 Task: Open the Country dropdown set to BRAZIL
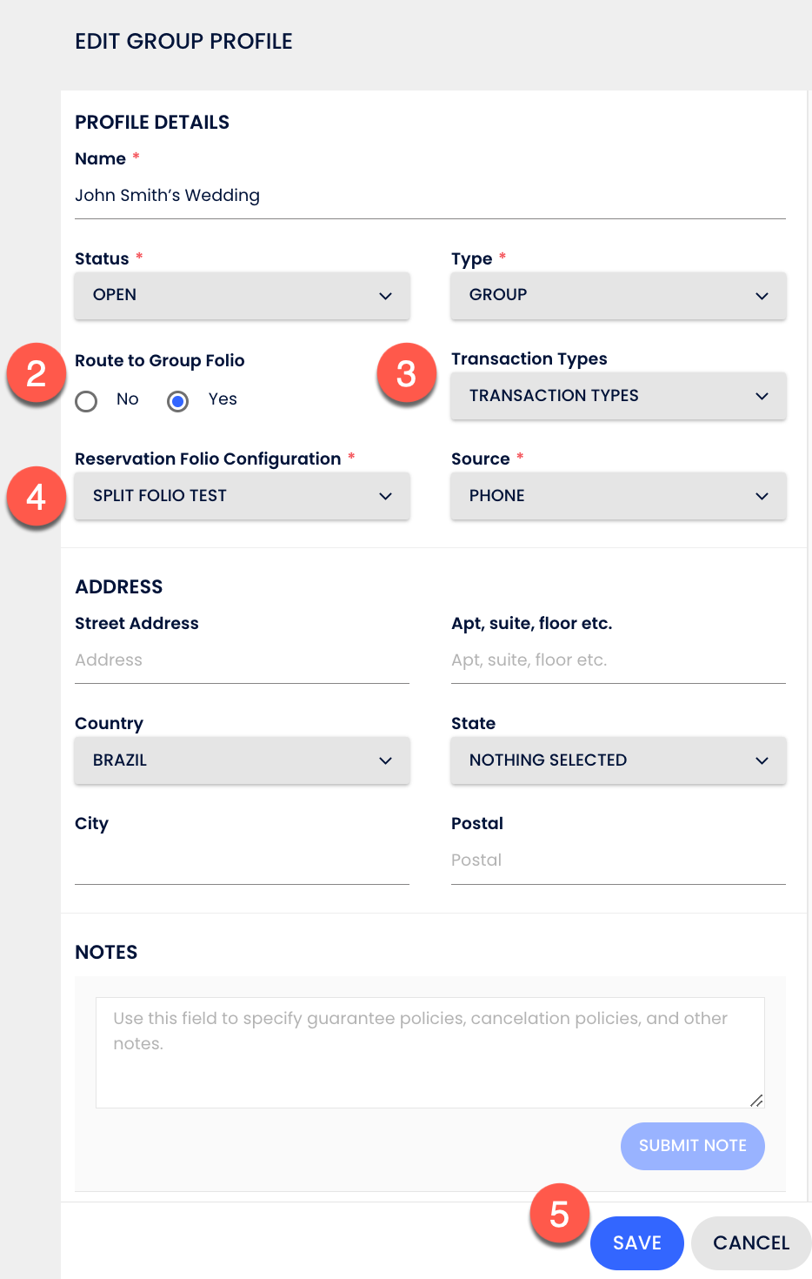pyautogui.click(x=242, y=760)
